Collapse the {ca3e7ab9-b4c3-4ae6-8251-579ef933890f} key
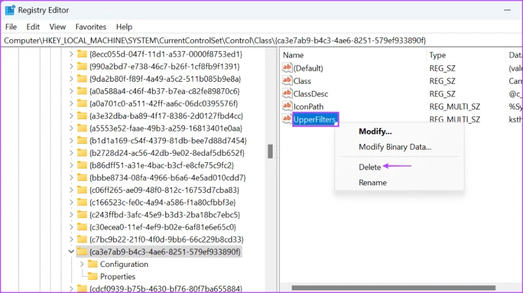This screenshot has height=293, width=523. tap(71, 252)
